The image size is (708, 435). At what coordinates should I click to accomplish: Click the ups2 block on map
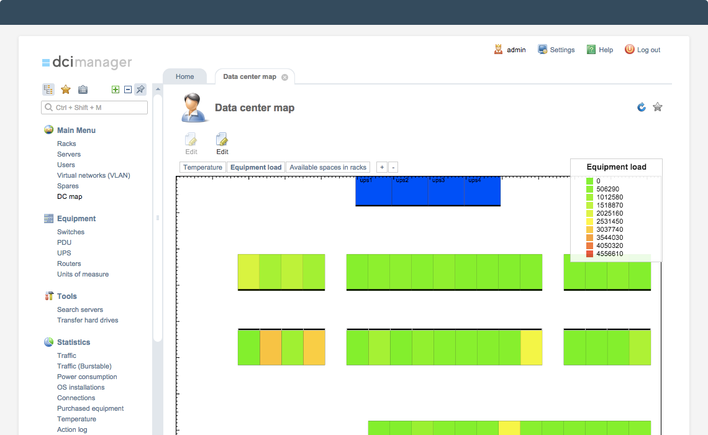410,191
